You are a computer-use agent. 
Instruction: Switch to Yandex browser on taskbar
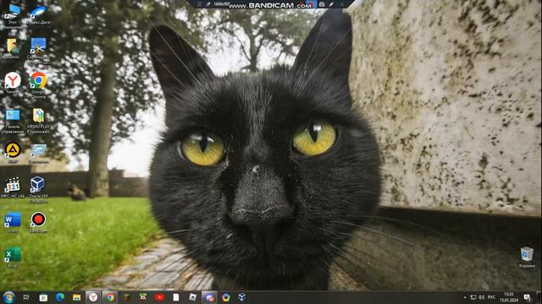(x=93, y=297)
